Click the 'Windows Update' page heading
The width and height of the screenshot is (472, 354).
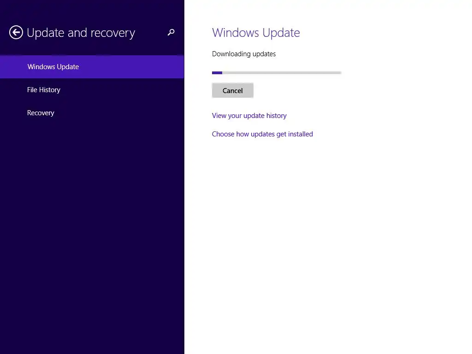click(x=256, y=33)
